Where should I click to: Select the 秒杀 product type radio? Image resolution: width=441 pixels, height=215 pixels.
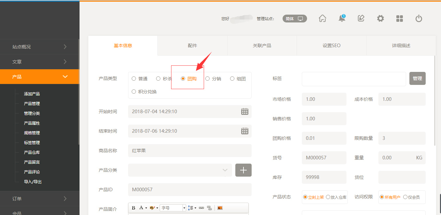[x=158, y=79]
